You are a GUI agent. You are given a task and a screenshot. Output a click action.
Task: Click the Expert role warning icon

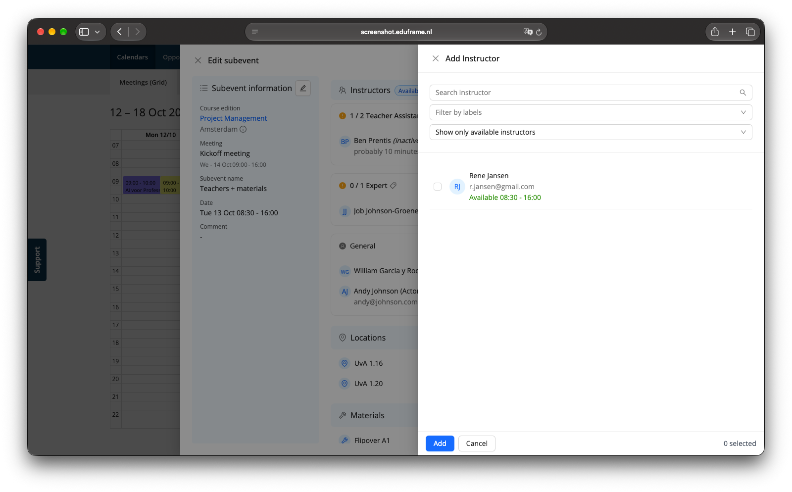(343, 186)
